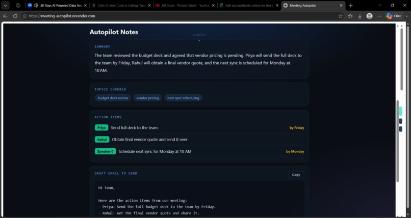This screenshot has width=411, height=218.
Task: Click Obtain final vendor quote action item
Action: click(150, 140)
